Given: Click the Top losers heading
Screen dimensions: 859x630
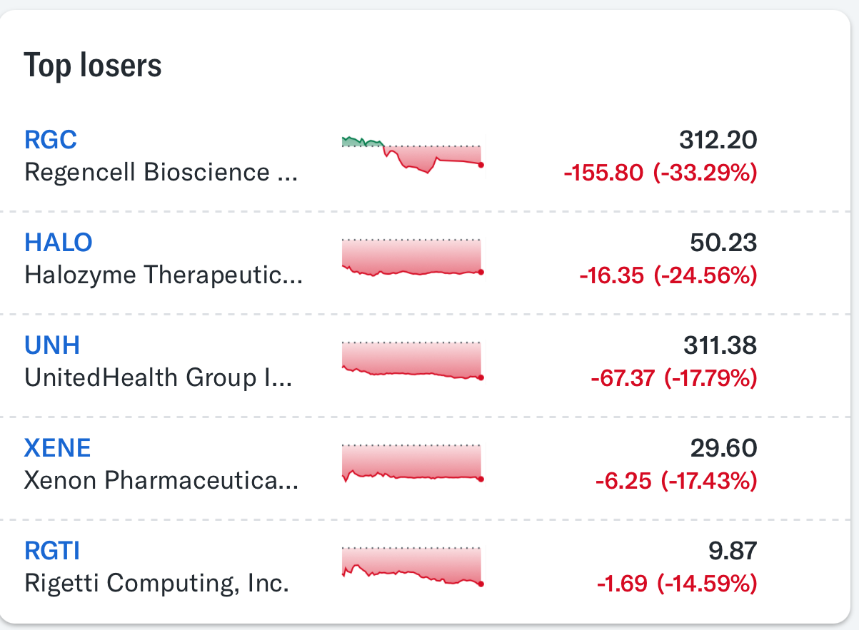Looking at the screenshot, I should (93, 66).
